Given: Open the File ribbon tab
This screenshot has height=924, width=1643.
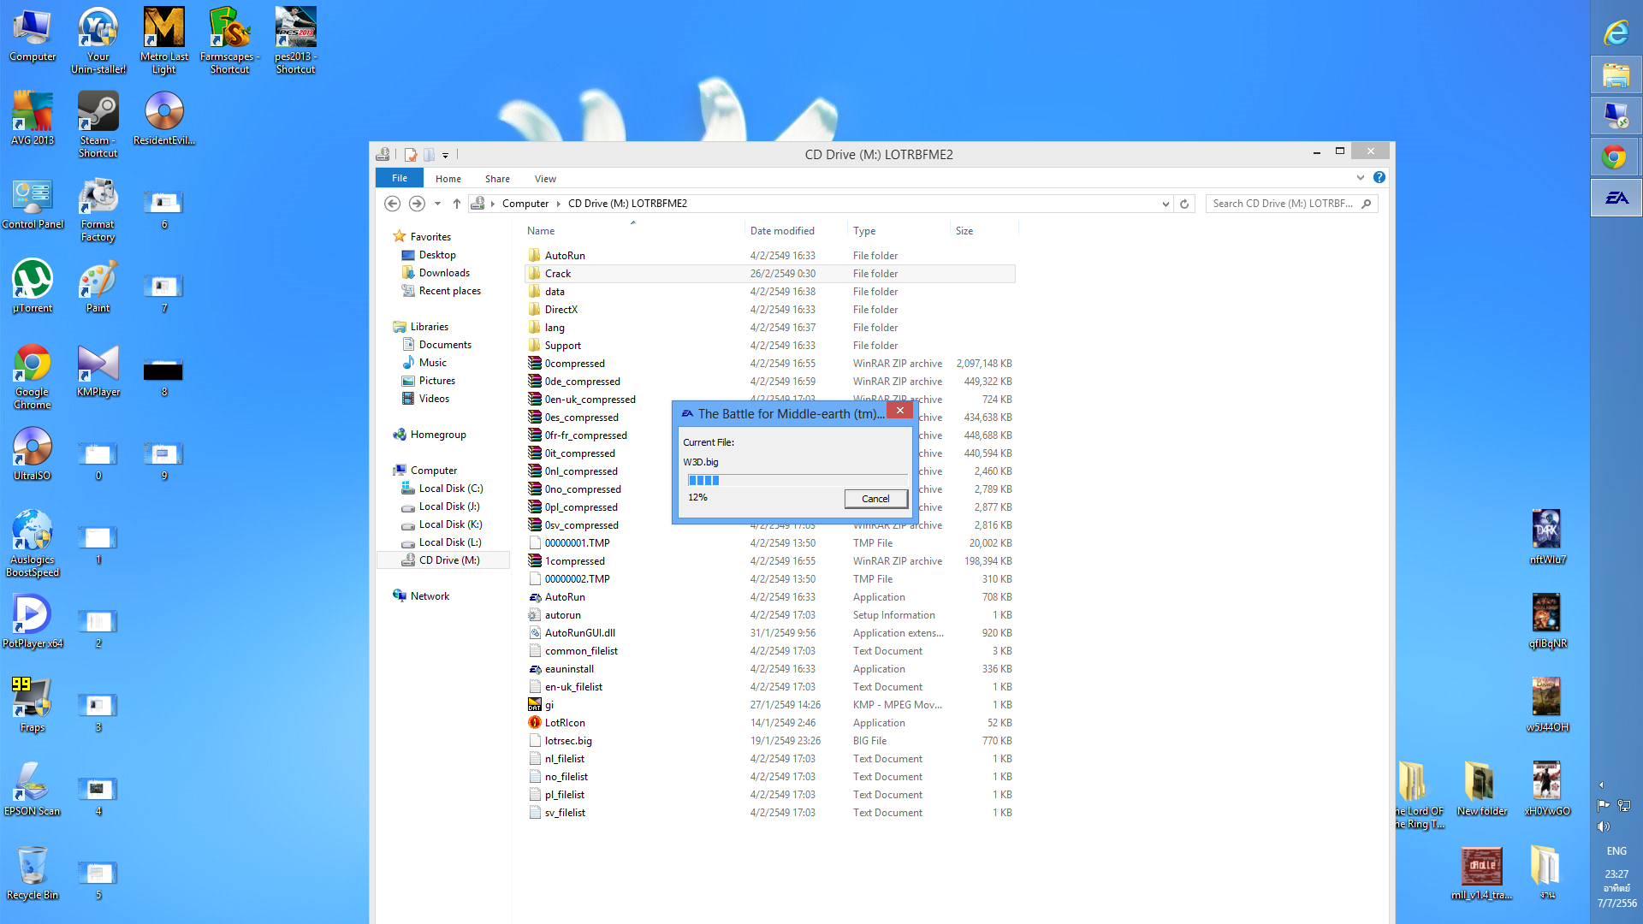Looking at the screenshot, I should point(400,178).
